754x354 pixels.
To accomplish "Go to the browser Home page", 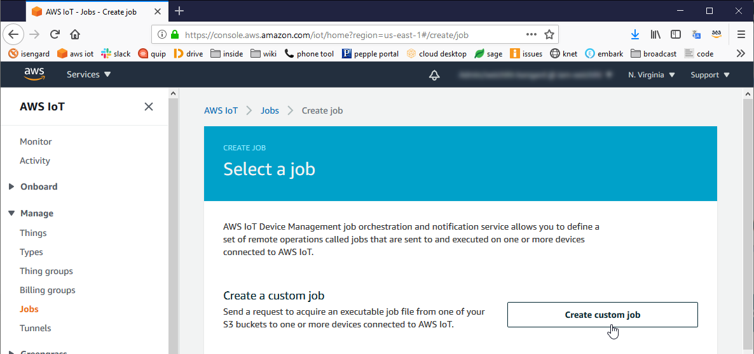I will click(74, 34).
